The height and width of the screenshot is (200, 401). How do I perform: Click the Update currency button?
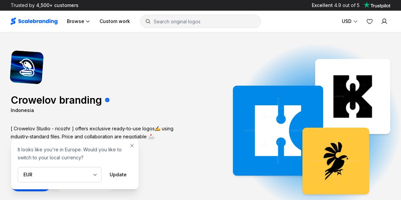pos(118,175)
